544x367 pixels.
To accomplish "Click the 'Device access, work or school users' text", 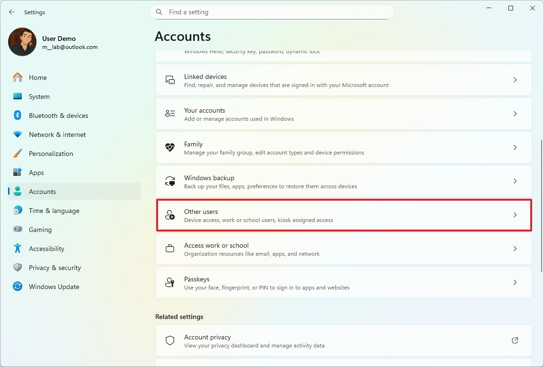I will 258,220.
